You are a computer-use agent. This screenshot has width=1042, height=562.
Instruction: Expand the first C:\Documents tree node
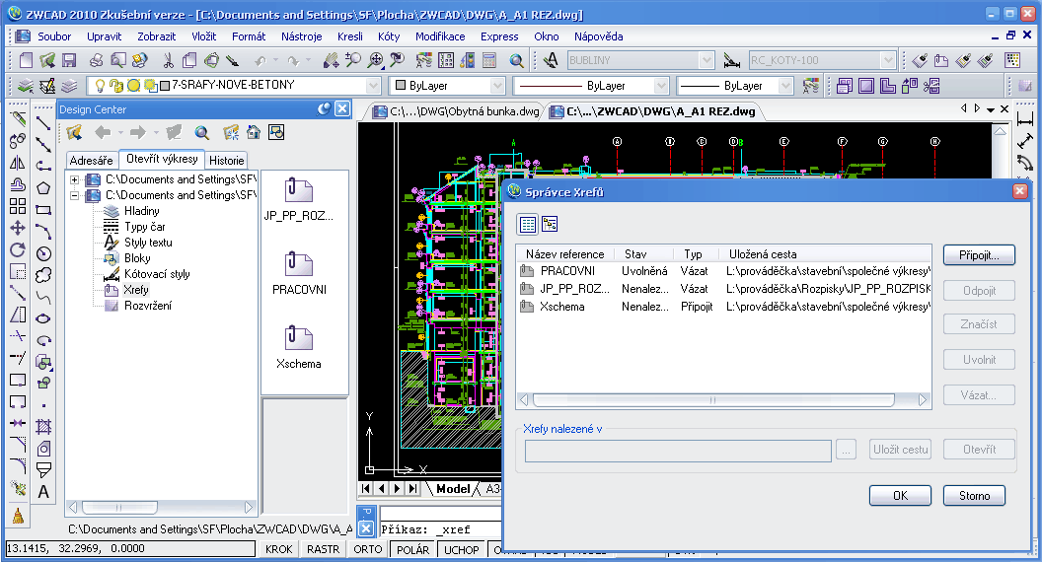coord(74,179)
